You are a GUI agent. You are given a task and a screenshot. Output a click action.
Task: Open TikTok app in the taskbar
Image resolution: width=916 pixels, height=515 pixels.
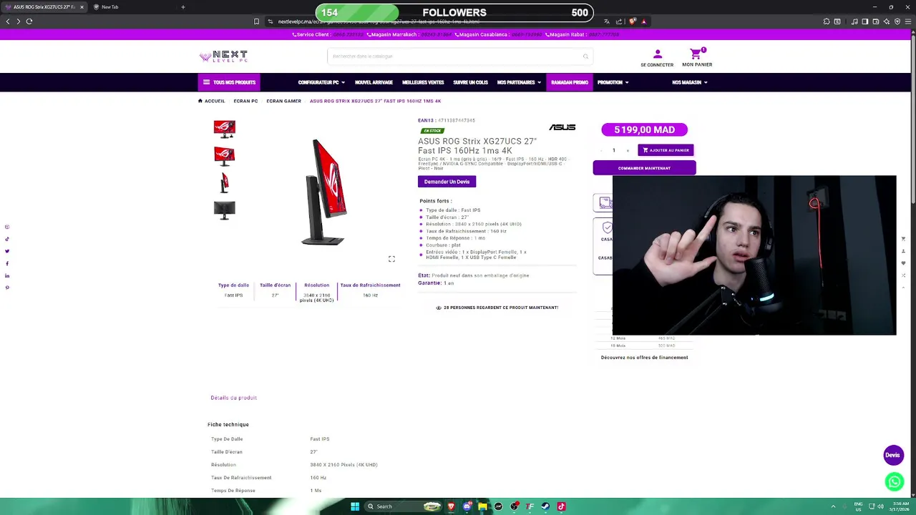tap(561, 506)
